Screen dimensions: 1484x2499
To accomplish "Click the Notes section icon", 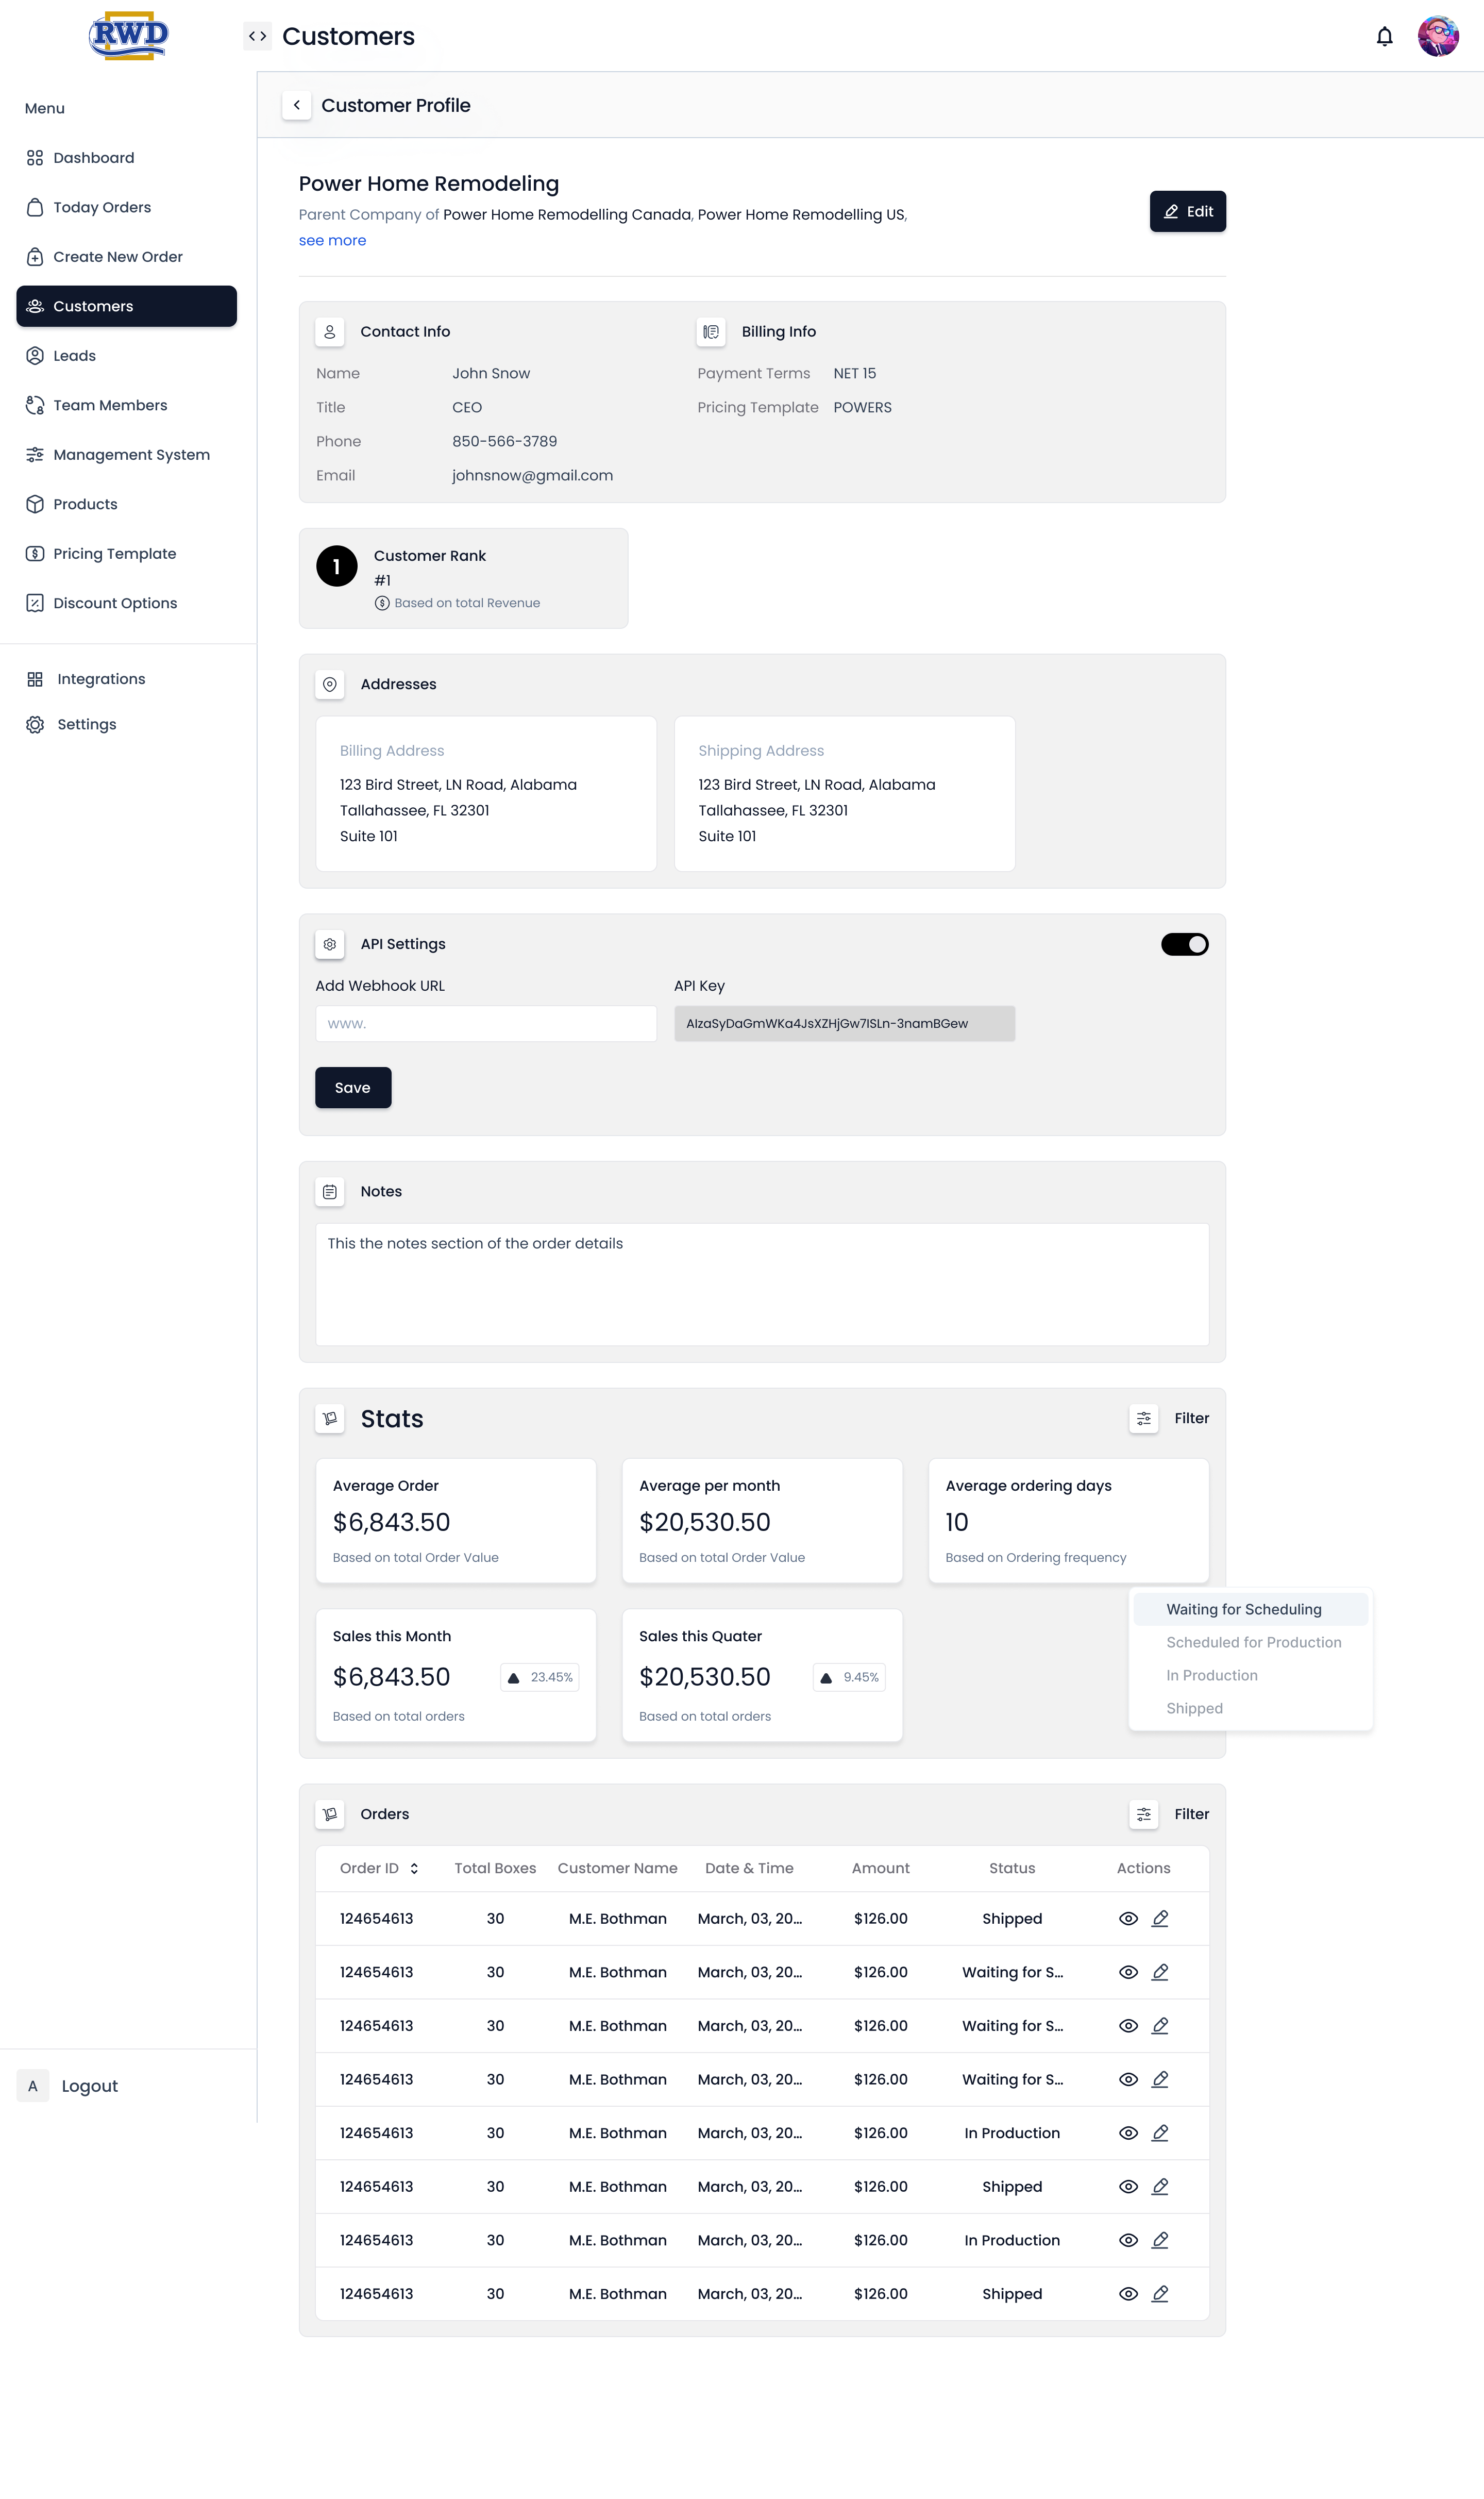I will coord(329,1191).
